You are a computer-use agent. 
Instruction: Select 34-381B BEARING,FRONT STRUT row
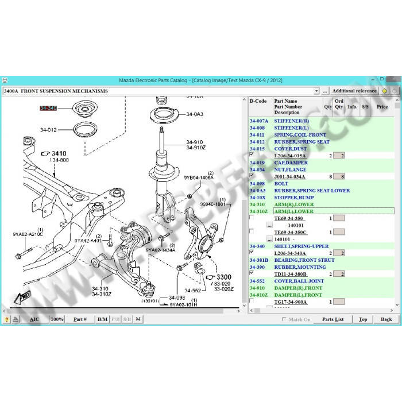(322, 260)
